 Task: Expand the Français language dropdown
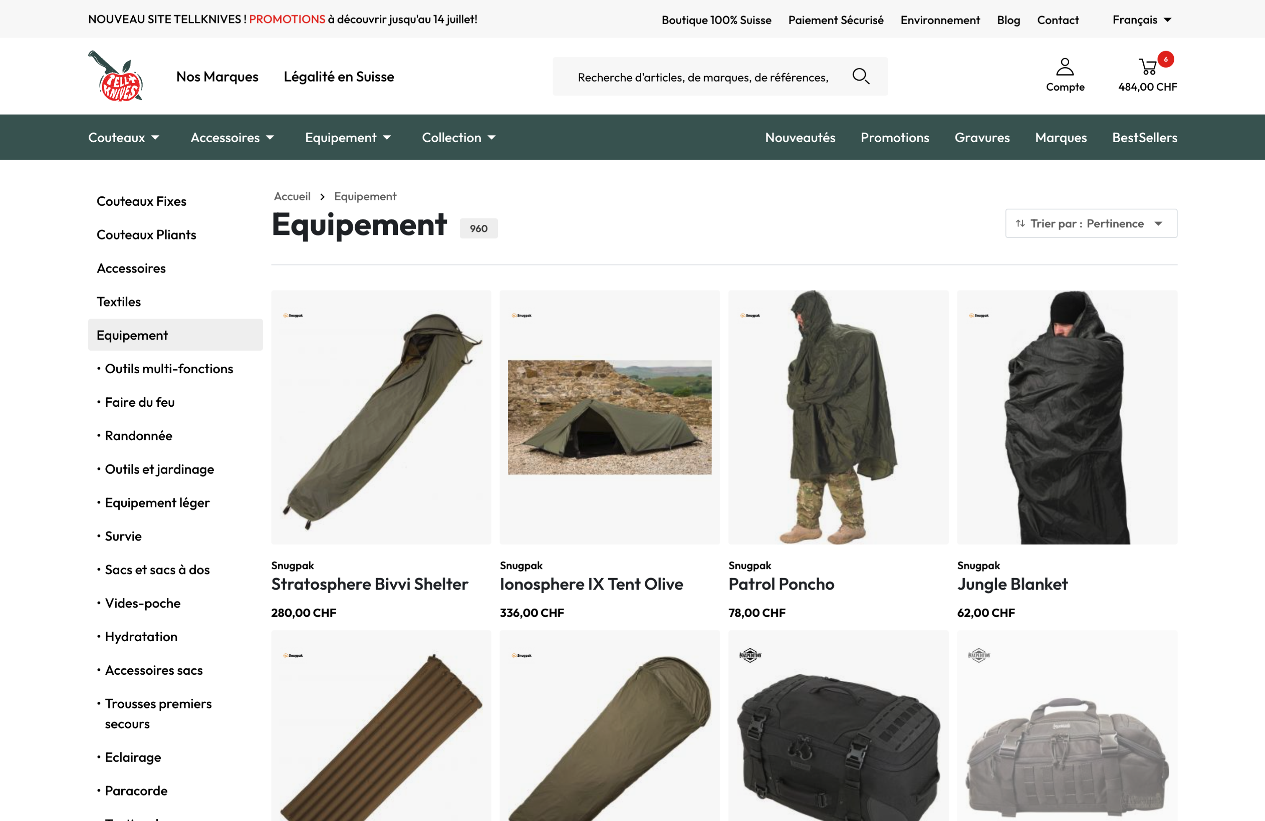(1141, 20)
